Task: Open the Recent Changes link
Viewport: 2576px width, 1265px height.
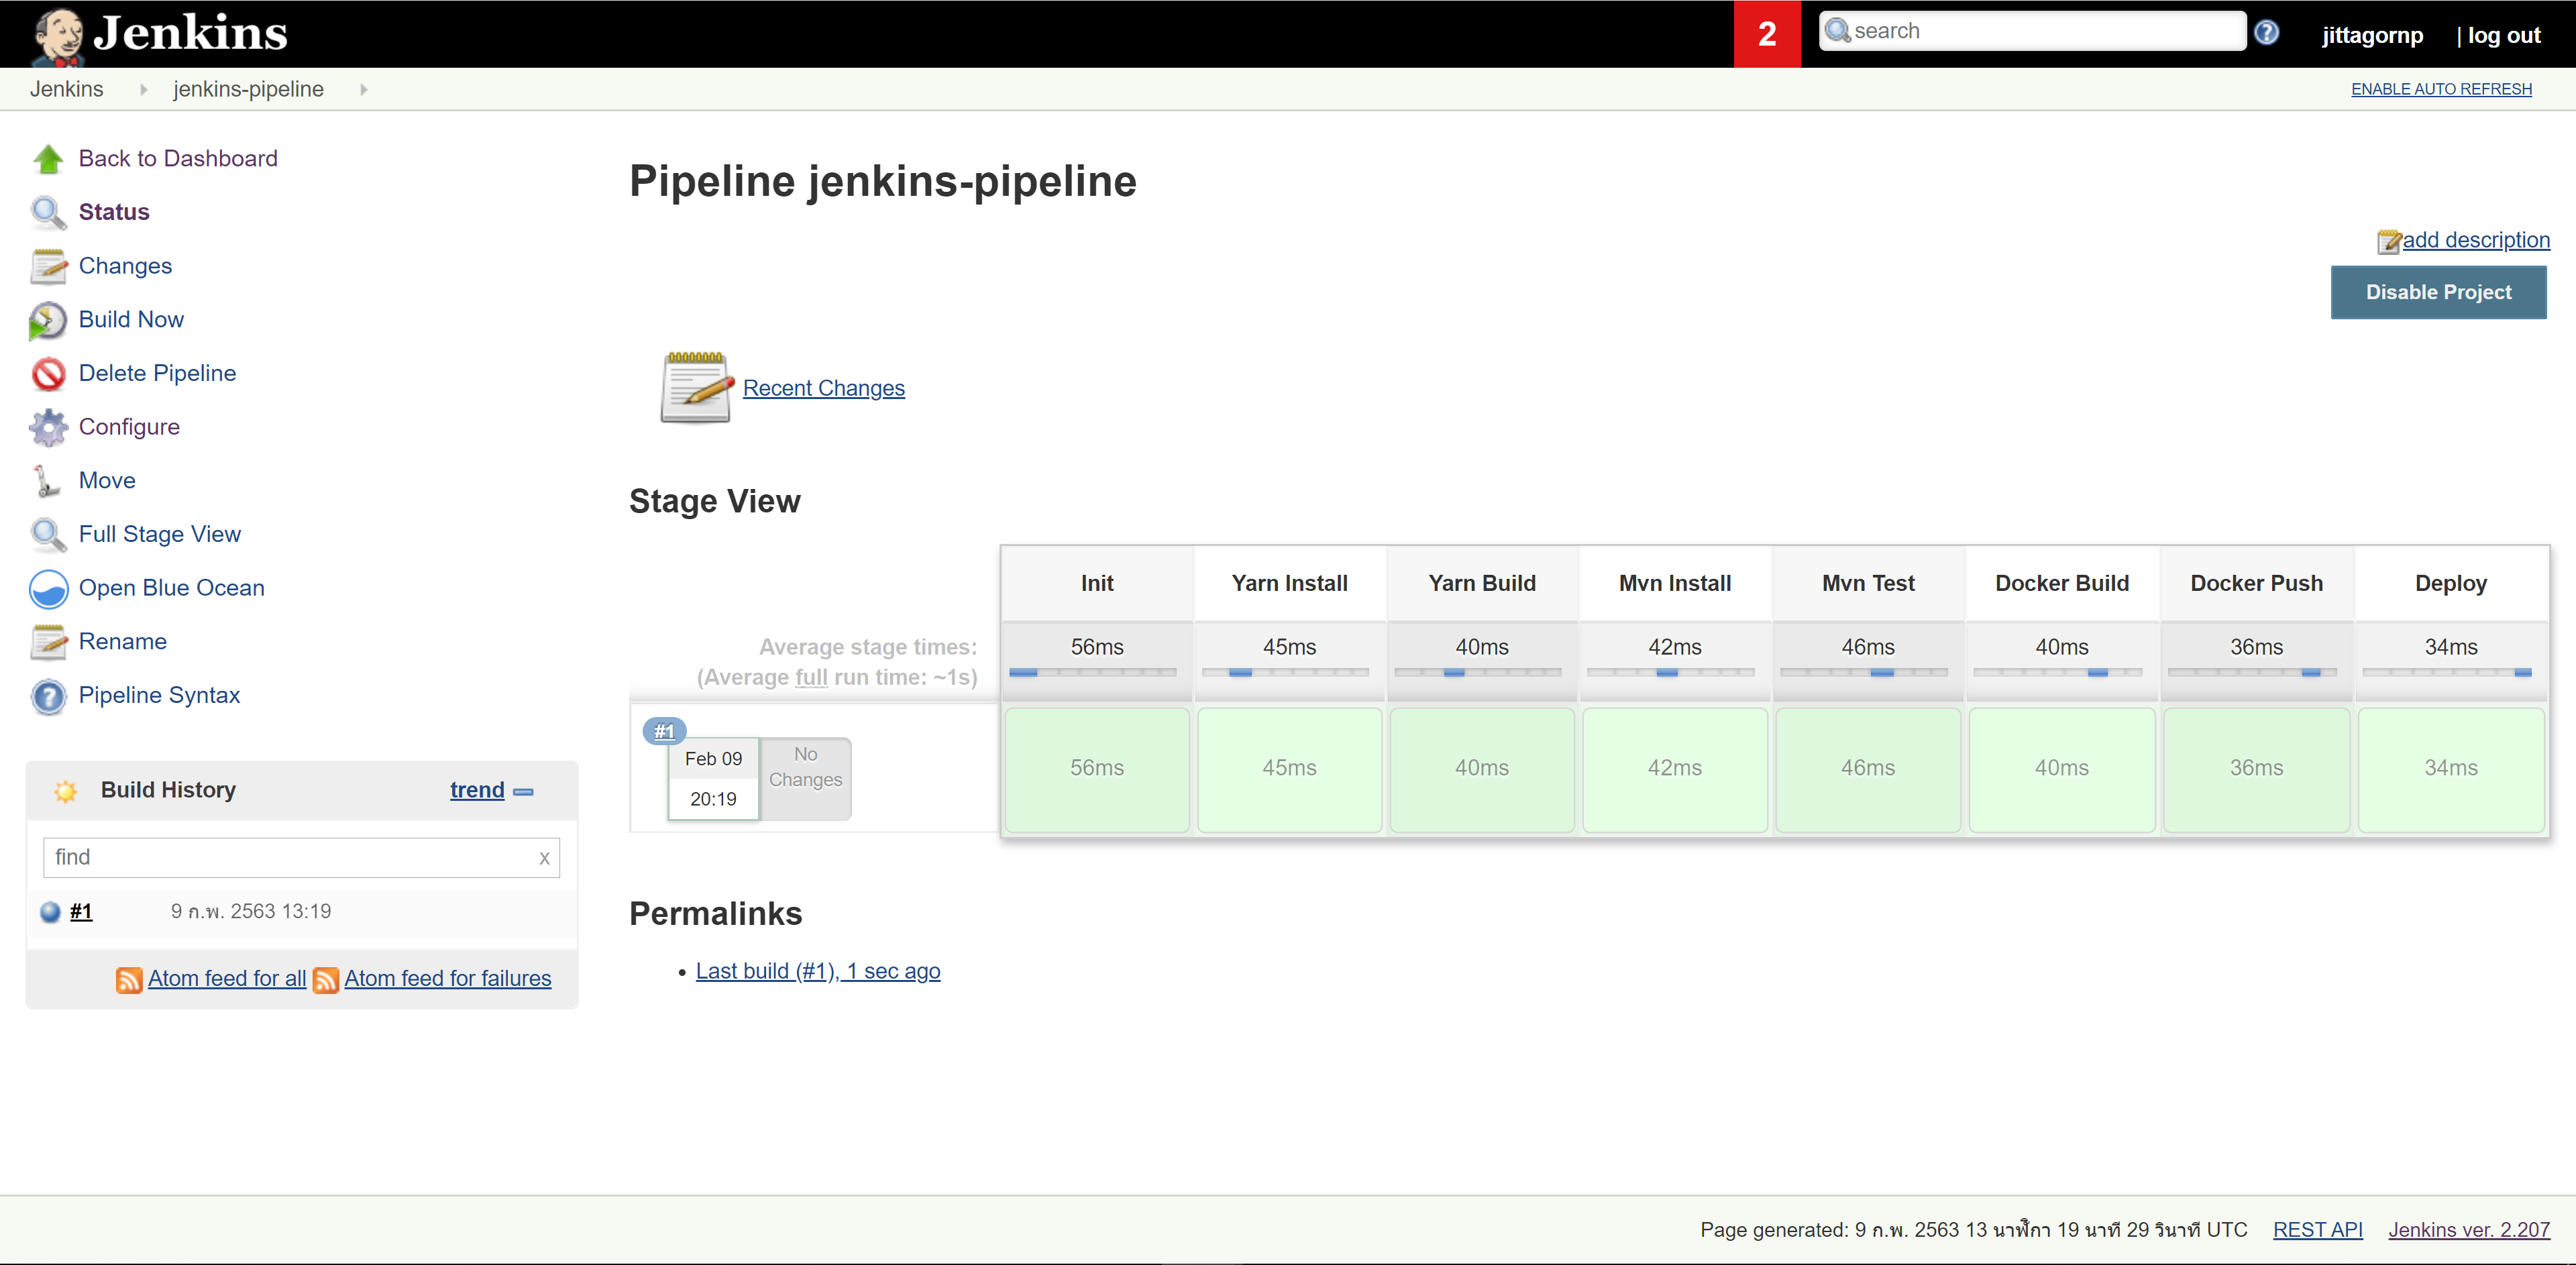Action: (823, 388)
